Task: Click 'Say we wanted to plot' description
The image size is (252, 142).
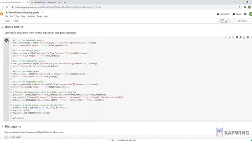Action: click(x=34, y=133)
